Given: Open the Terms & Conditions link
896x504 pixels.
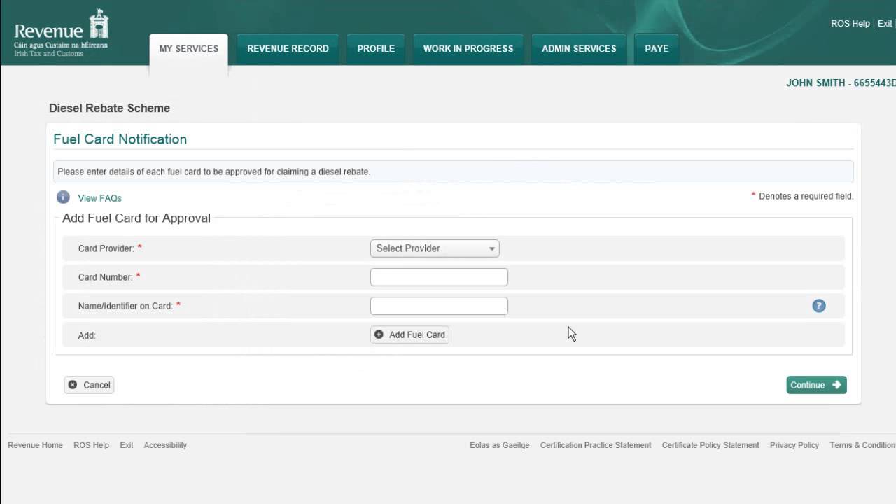Looking at the screenshot, I should [x=862, y=445].
